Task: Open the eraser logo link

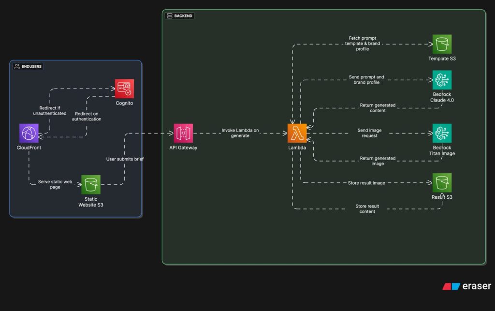Action: [x=466, y=286]
